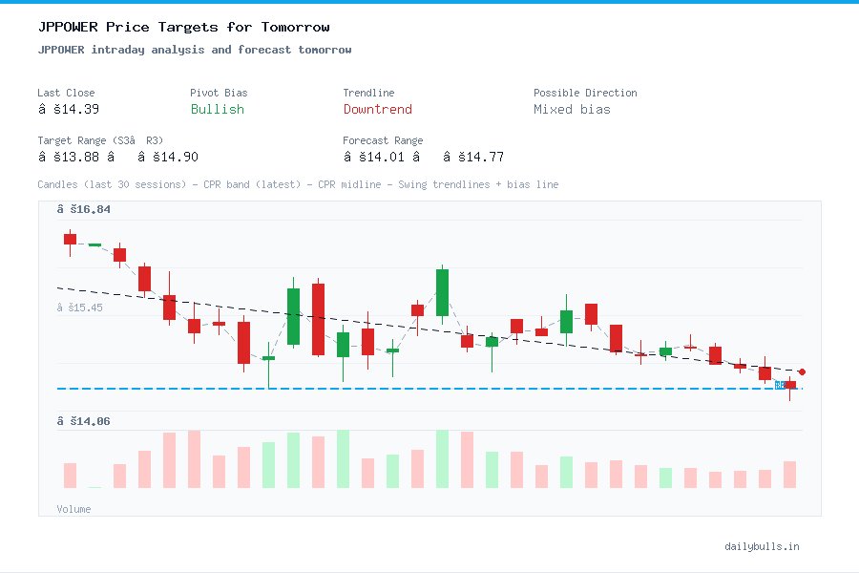Viewport: 859px width, 573px height.
Task: Click the first red candle on the chart
Action: point(69,240)
